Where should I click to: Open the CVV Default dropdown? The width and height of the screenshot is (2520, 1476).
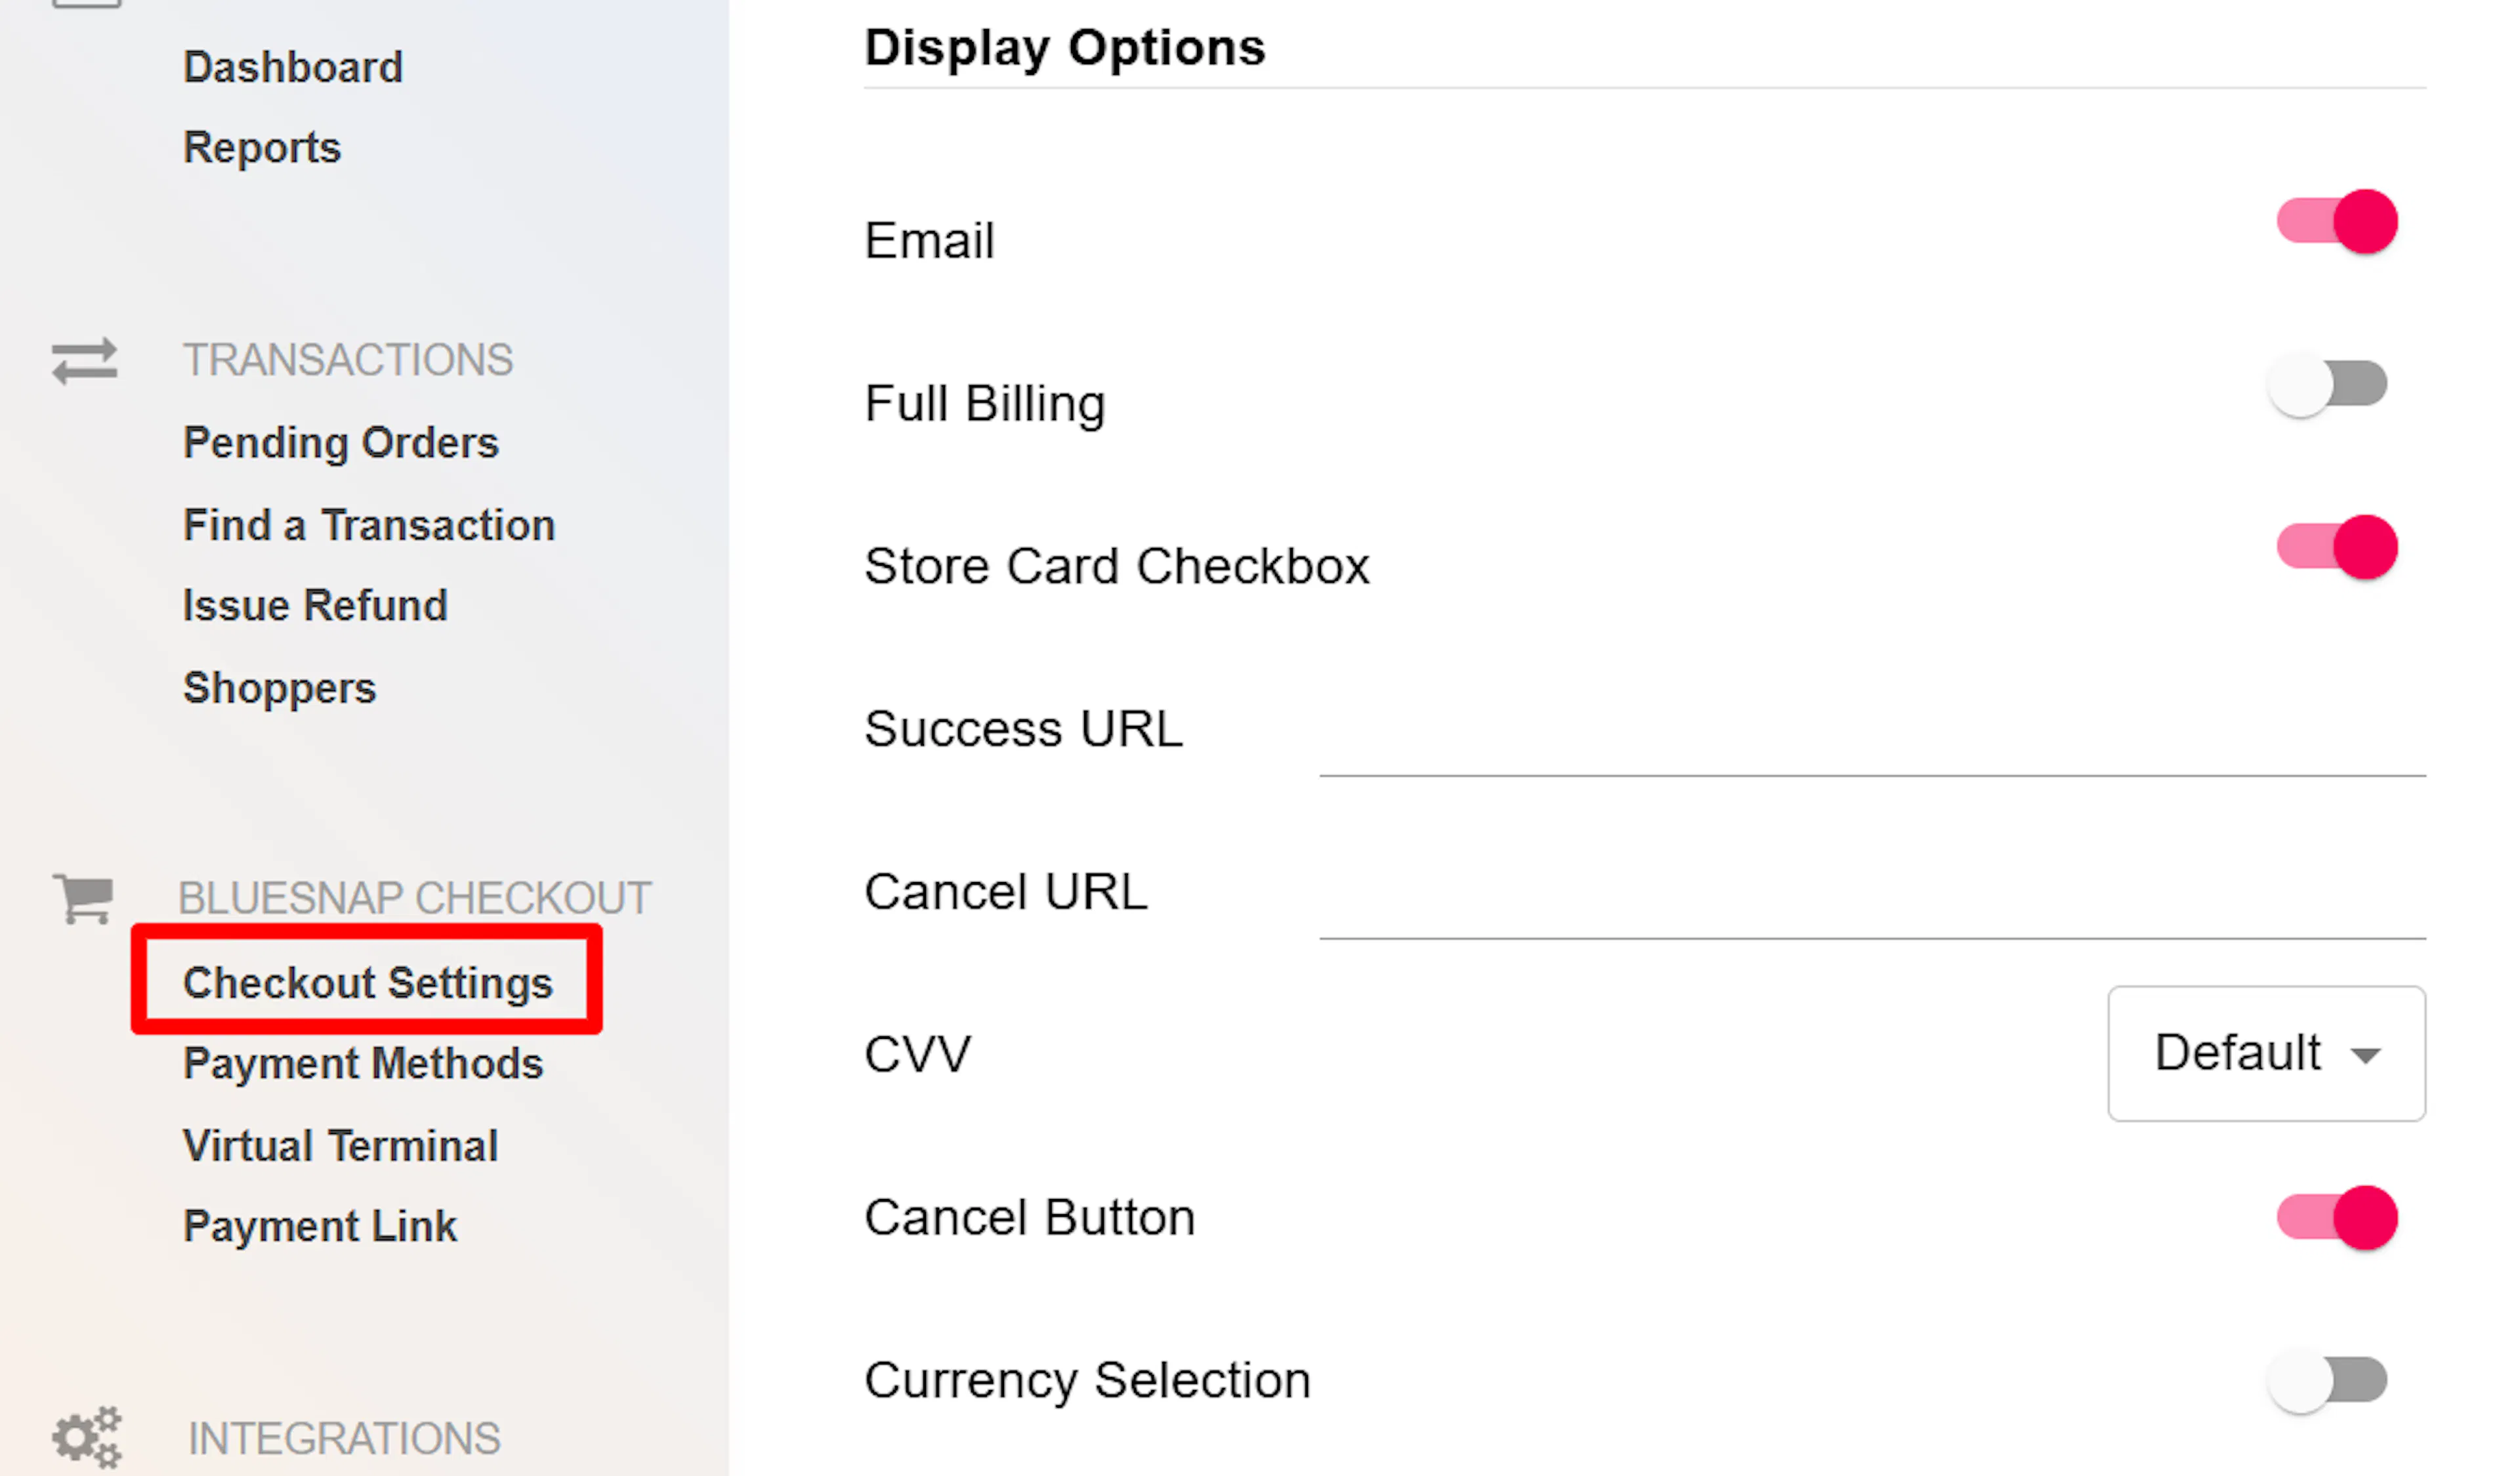pyautogui.click(x=2266, y=1053)
